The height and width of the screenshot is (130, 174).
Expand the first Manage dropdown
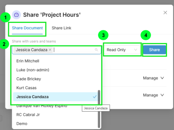tap(153, 78)
